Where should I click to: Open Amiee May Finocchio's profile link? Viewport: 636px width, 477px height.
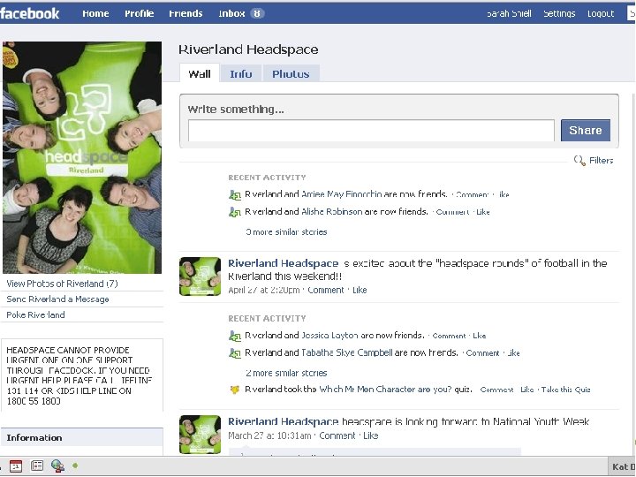tap(342, 194)
